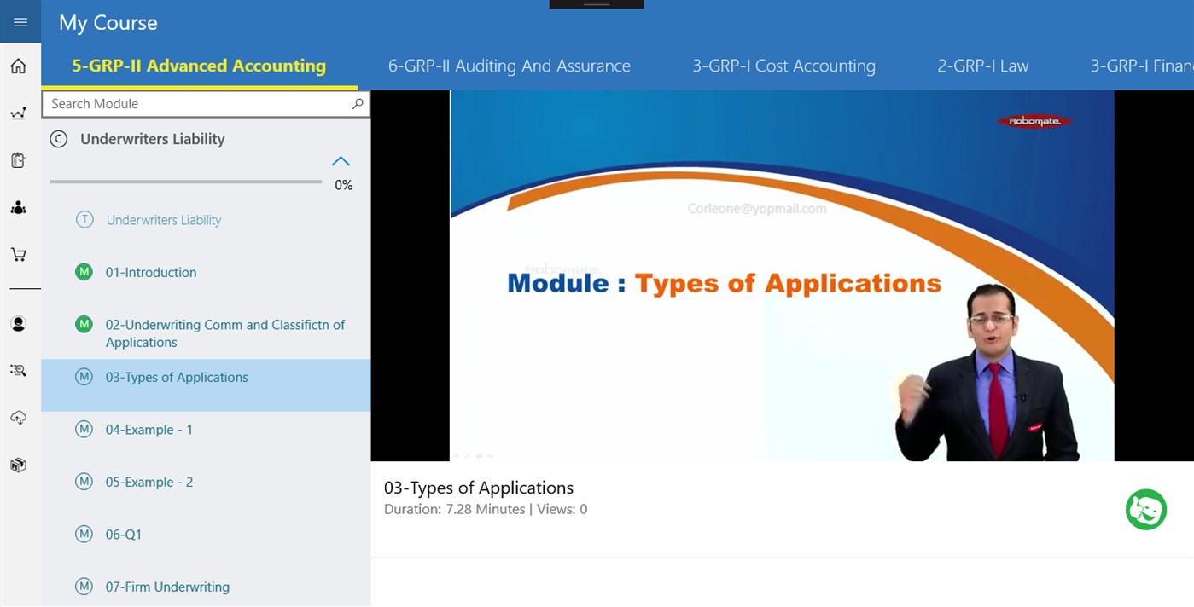
Task: Go to Home in sidebar
Action: click(x=19, y=66)
